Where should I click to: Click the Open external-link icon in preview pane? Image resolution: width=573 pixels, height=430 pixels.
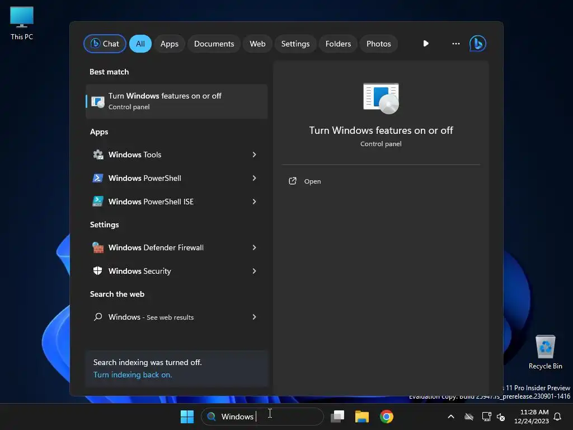[x=293, y=181]
